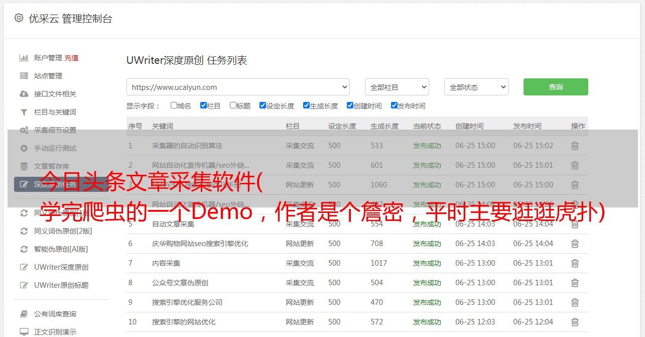
Task: Delete row 2 task with trash icon
Action: 575,165
